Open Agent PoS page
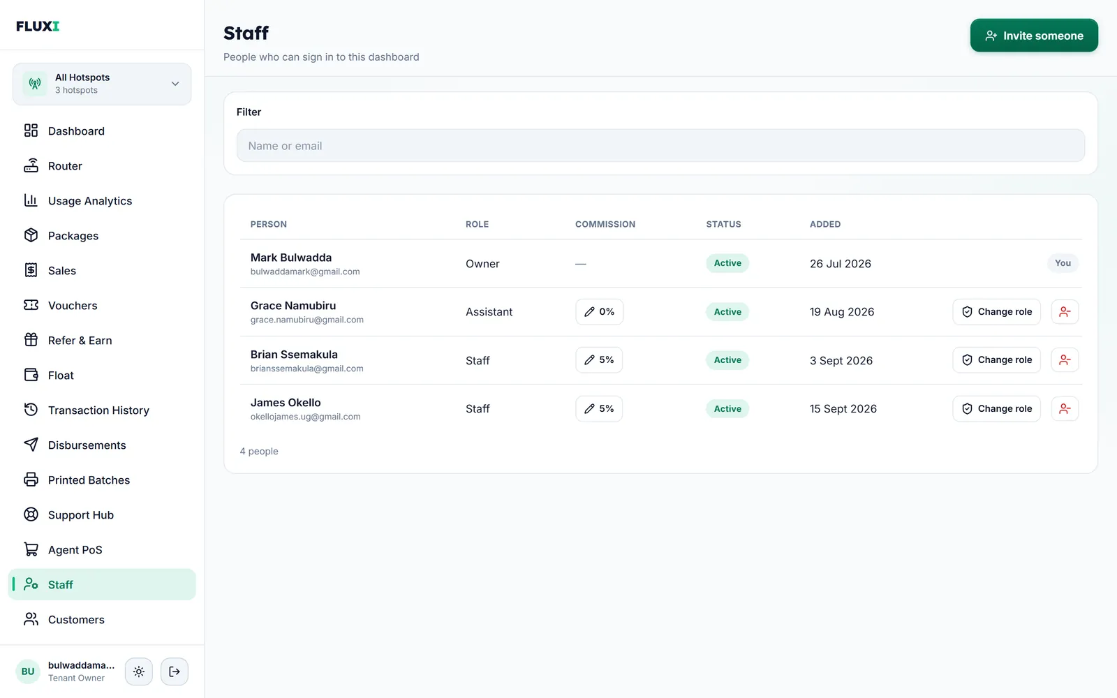 (x=102, y=550)
